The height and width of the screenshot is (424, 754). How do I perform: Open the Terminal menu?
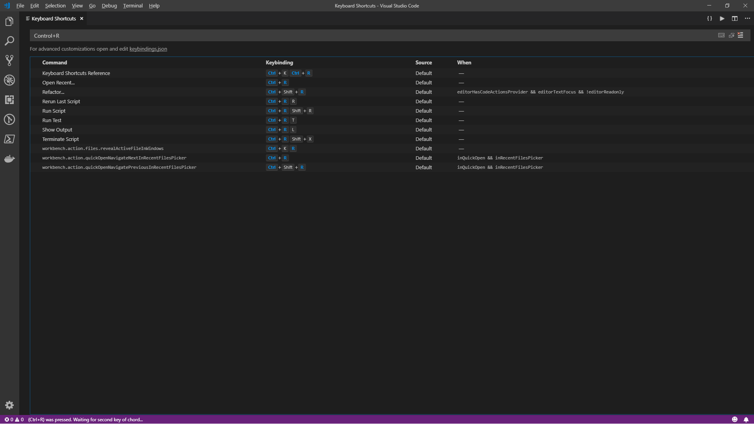pos(133,5)
